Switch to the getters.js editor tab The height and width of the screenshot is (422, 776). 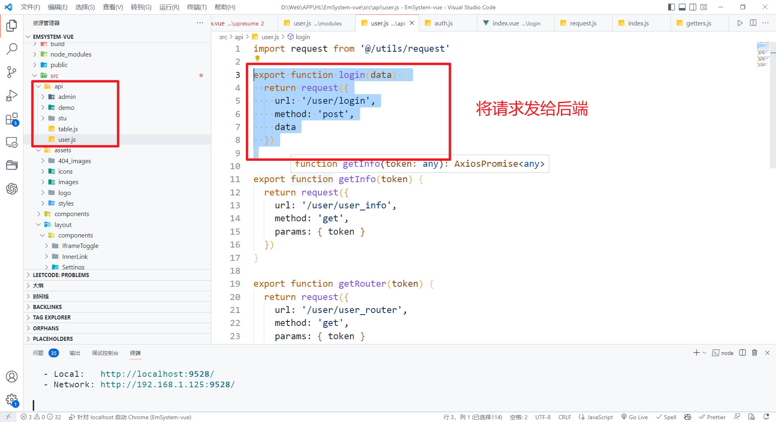(x=700, y=23)
